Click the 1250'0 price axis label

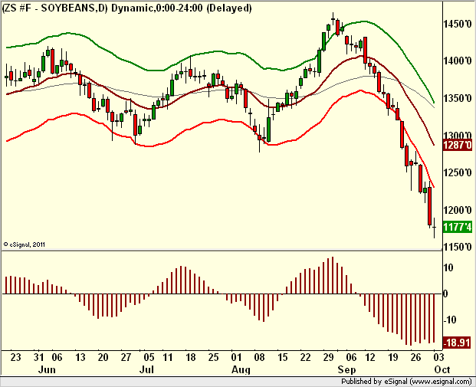[458, 172]
